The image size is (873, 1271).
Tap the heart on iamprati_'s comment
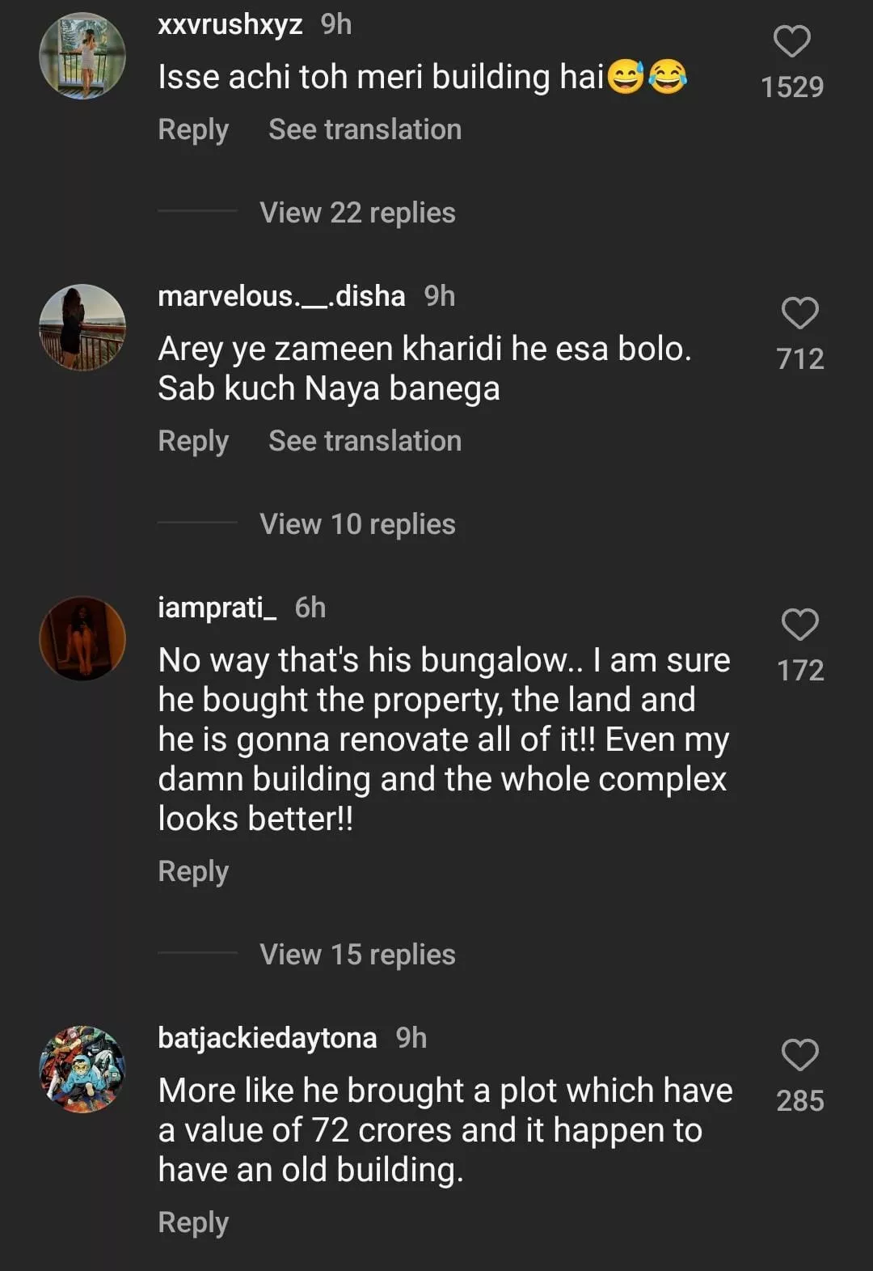click(799, 625)
